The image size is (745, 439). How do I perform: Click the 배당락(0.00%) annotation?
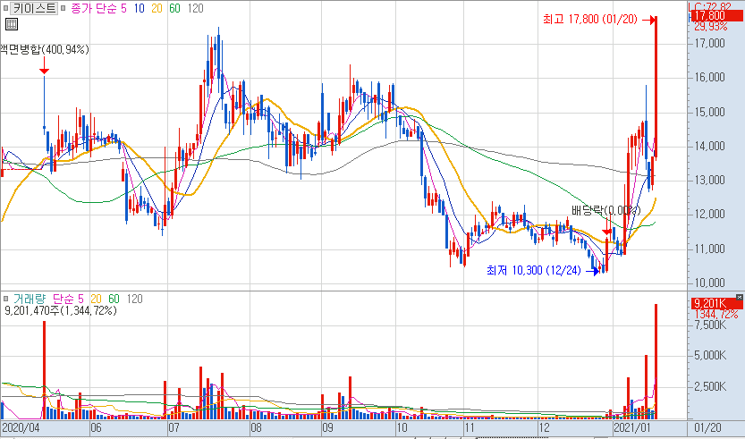pyautogui.click(x=605, y=210)
